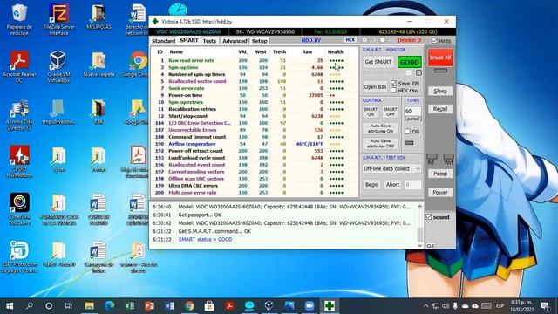Click log scrollbar up arrow
This screenshot has height=314, width=558.
420,206
